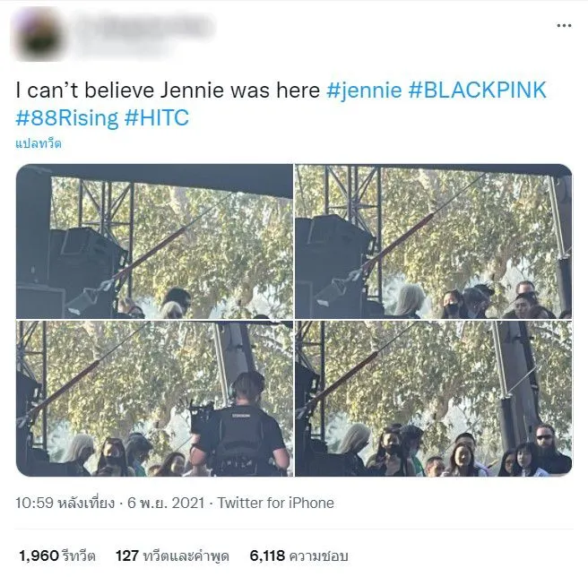This screenshot has height=577, width=588.
Task: View the 6,118 likes list
Action: pyautogui.click(x=298, y=555)
